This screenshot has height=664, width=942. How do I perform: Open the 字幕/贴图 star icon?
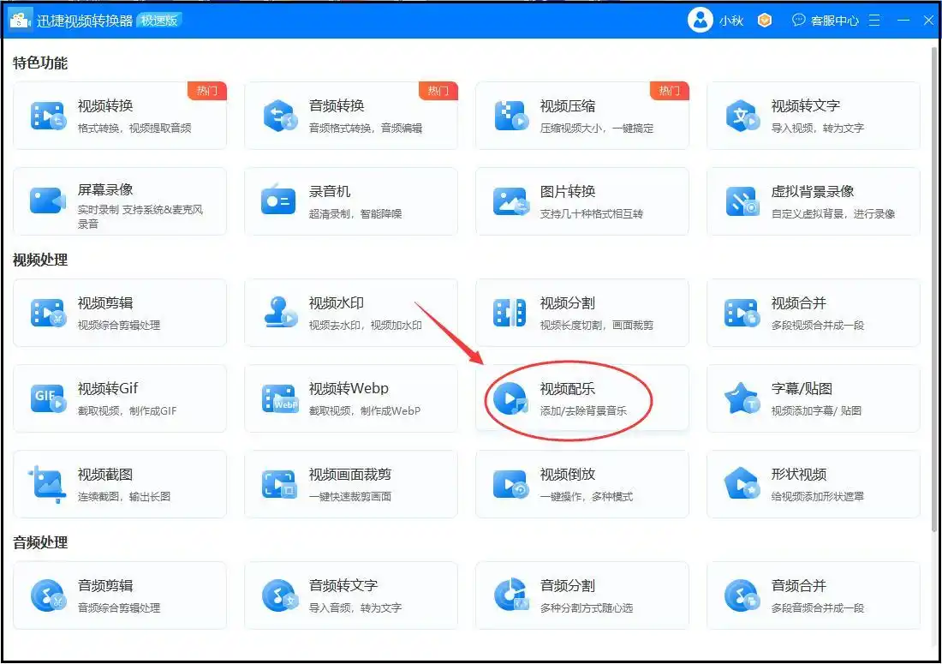tap(742, 398)
